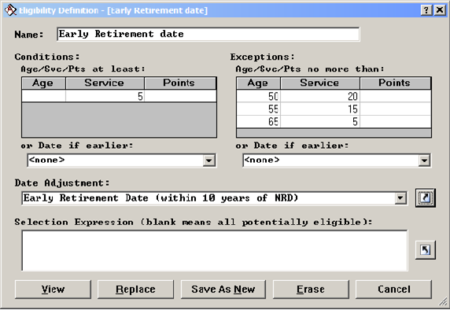450x310 pixels.
Task: Click the application icon in title bar
Action: tap(10, 10)
